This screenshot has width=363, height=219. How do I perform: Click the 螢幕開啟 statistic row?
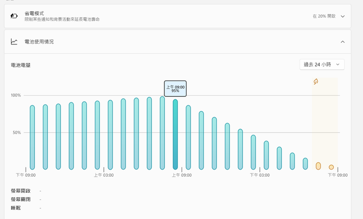tap(26, 191)
